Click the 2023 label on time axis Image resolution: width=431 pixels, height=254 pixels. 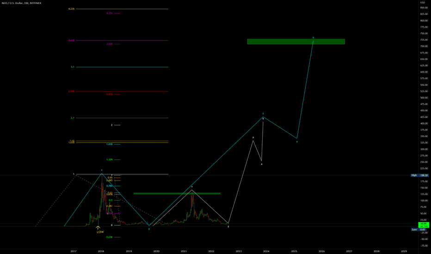tap(239, 251)
